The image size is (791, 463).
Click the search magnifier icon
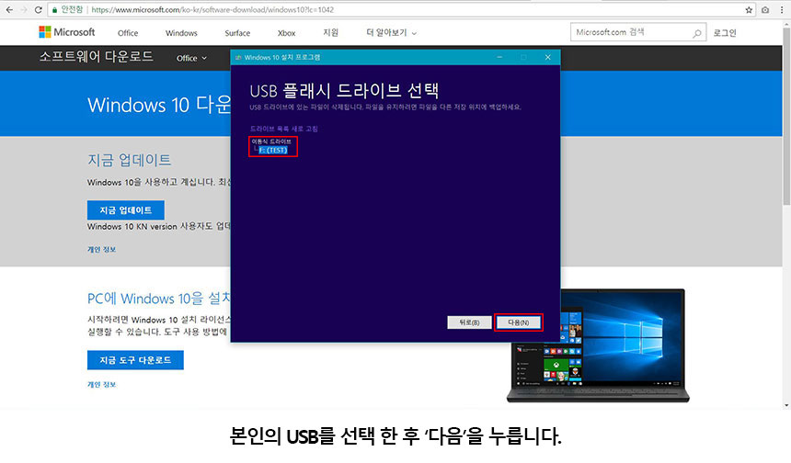pyautogui.click(x=696, y=33)
